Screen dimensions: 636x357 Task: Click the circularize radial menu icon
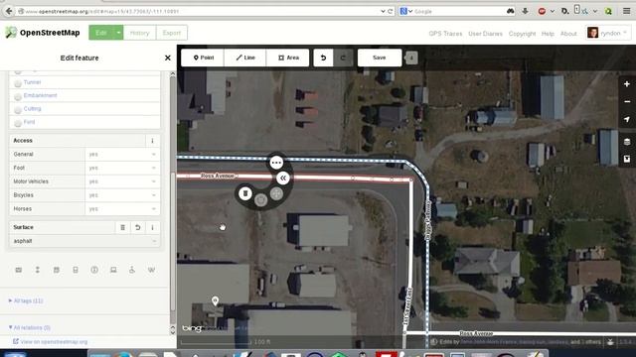tap(260, 200)
